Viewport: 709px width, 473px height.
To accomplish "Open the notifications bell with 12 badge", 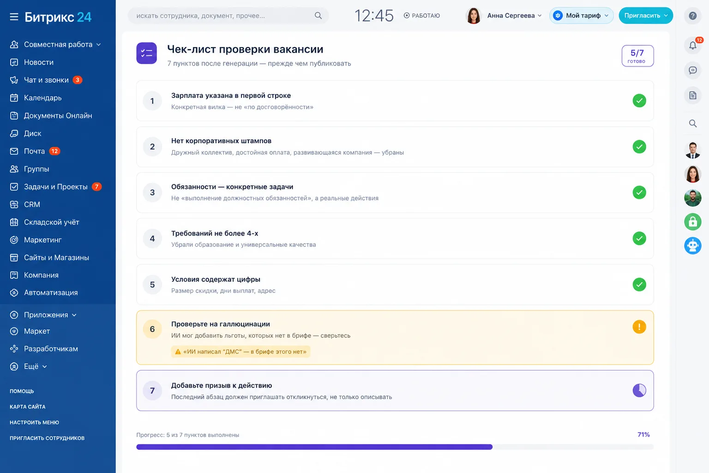I will 692,45.
